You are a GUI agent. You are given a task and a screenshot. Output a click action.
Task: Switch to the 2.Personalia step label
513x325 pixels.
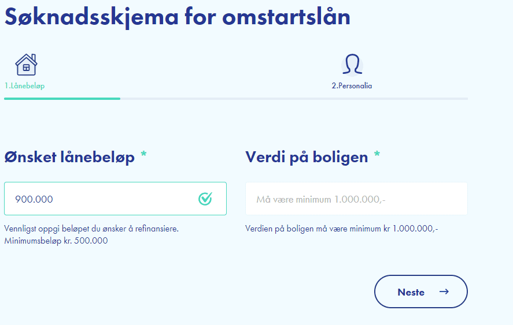(352, 86)
